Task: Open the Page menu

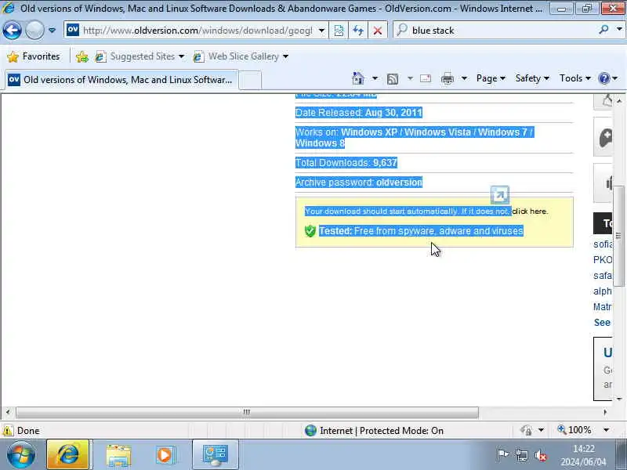Action: pos(491,78)
